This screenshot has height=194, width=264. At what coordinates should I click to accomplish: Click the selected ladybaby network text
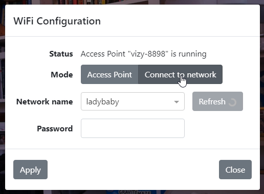click(x=103, y=102)
